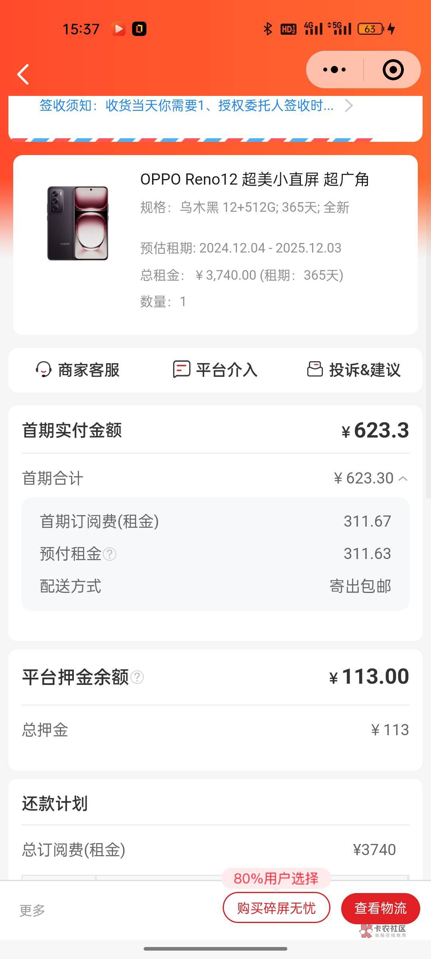431x959 pixels.
Task: Open mini program three-dot menu
Action: pos(334,70)
